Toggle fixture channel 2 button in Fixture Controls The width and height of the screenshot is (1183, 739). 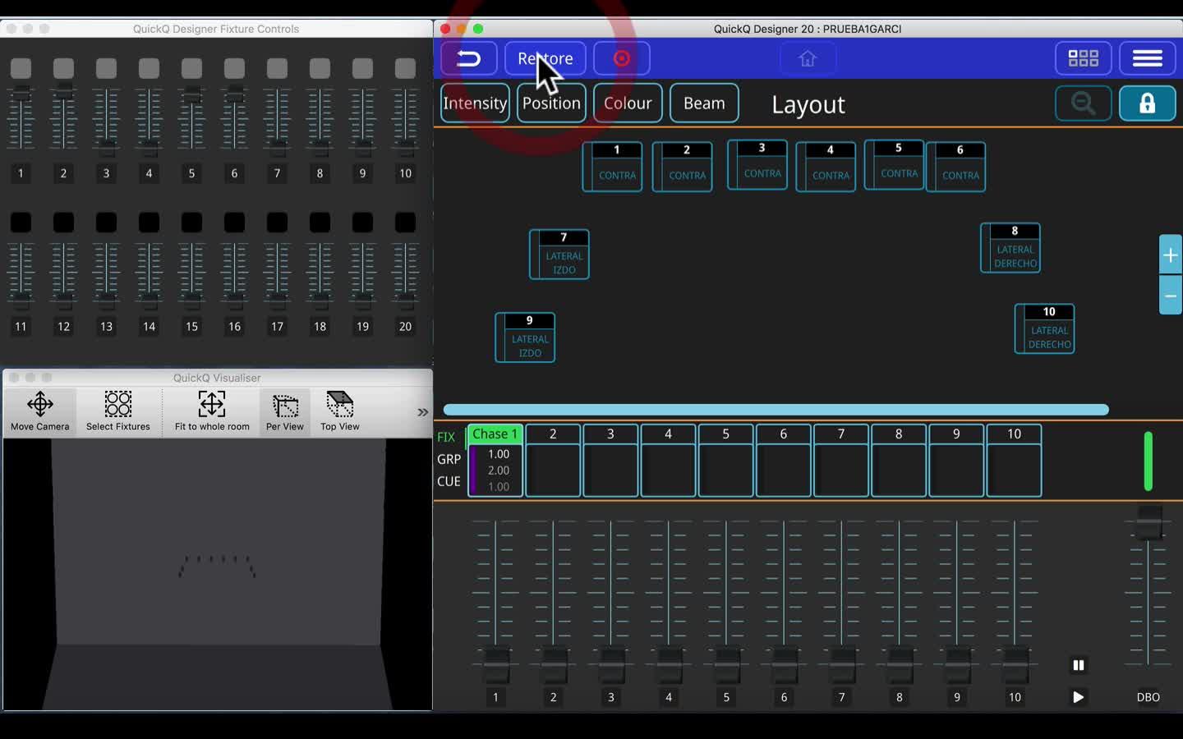[x=63, y=68]
